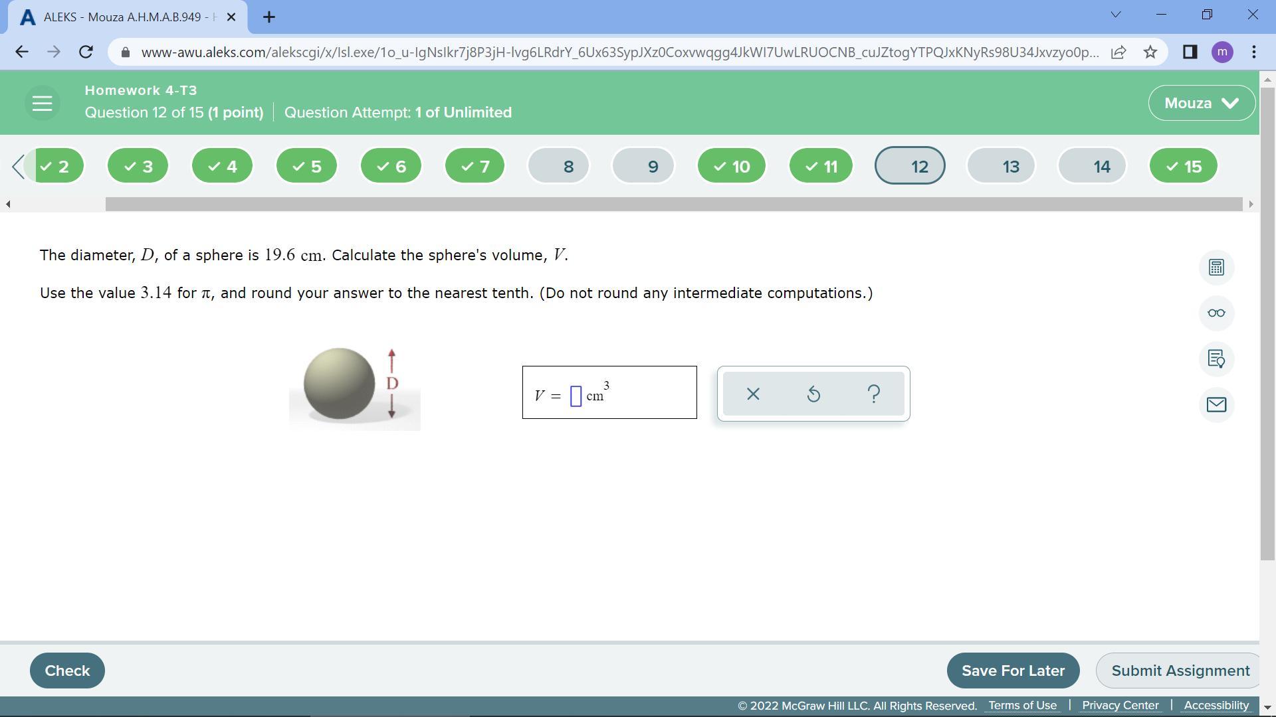Open the dictionary resource icon
The width and height of the screenshot is (1276, 717).
coord(1216,359)
